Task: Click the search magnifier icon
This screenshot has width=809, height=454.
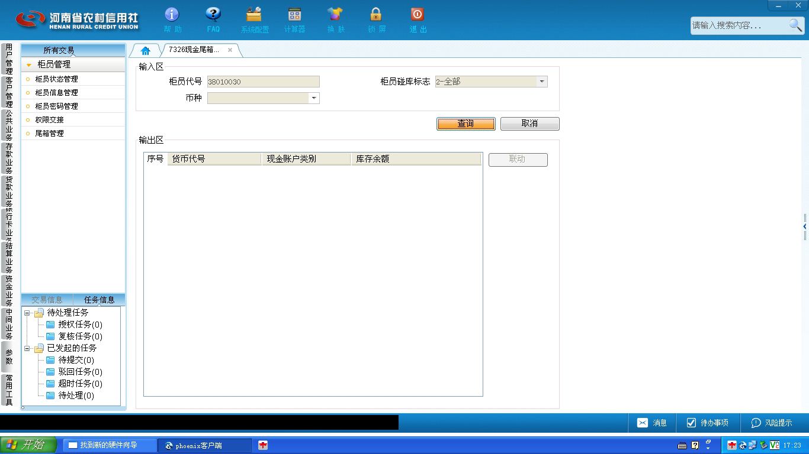Action: [x=795, y=25]
